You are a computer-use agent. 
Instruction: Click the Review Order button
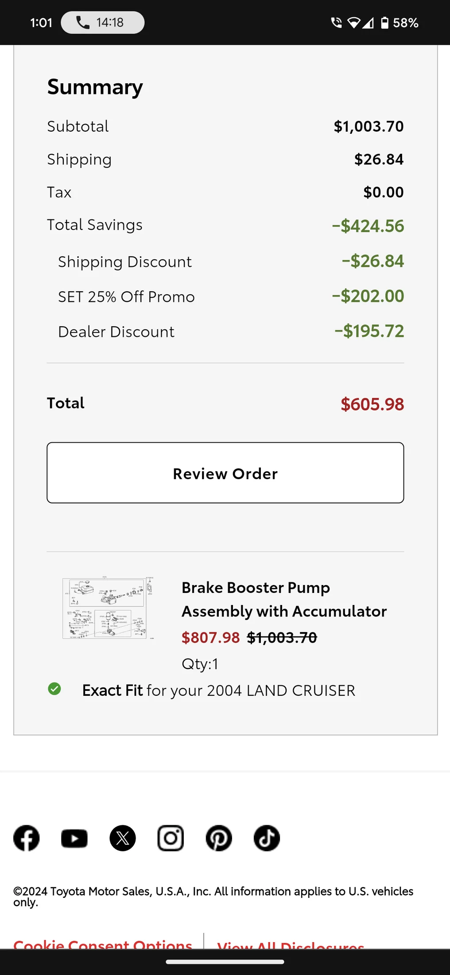pos(225,472)
